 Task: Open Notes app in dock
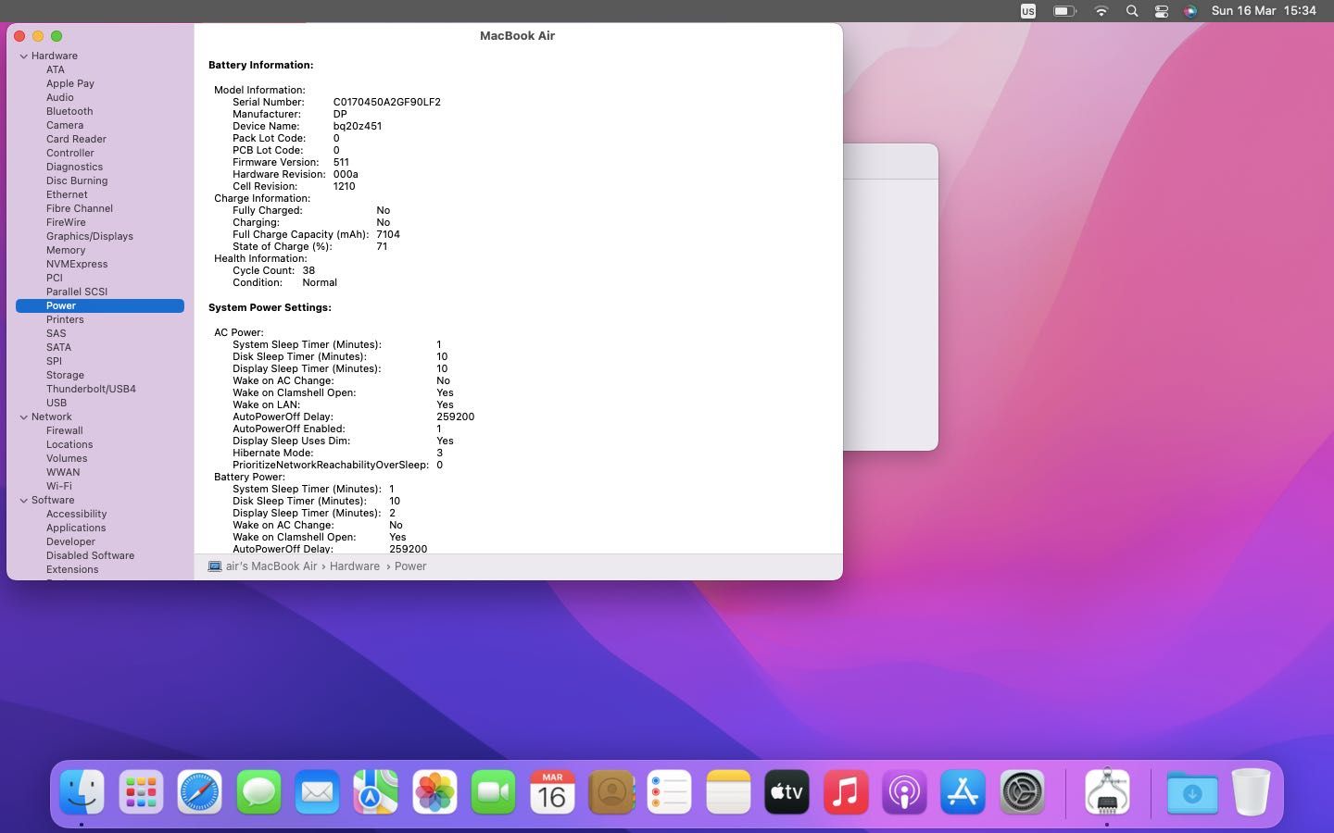pos(728,792)
